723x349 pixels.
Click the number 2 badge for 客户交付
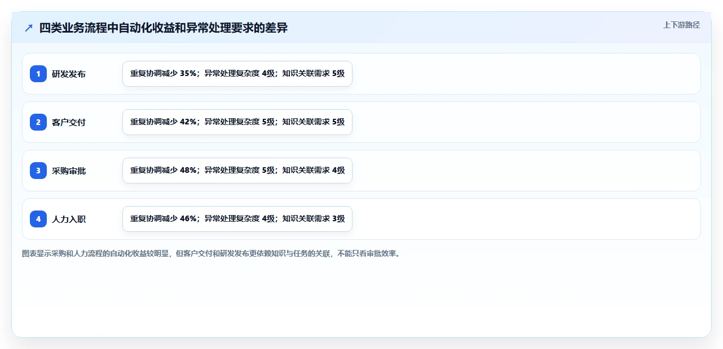click(x=38, y=122)
